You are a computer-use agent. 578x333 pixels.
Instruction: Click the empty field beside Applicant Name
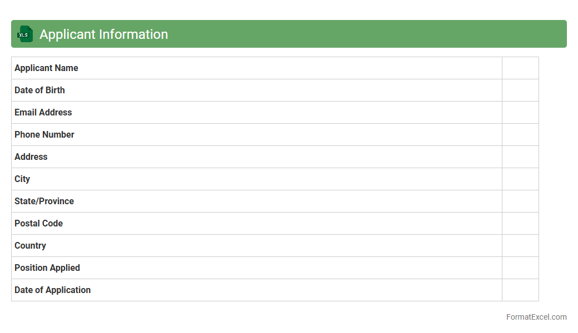pyautogui.click(x=520, y=68)
